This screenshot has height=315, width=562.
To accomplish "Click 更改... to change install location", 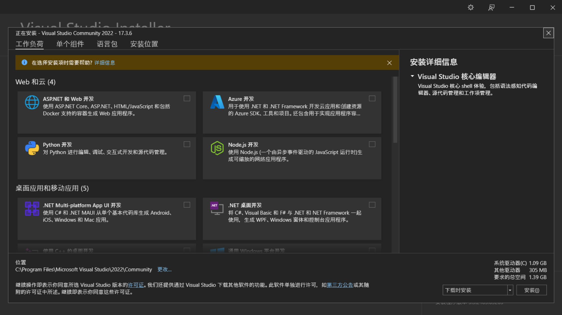I will [x=164, y=269].
